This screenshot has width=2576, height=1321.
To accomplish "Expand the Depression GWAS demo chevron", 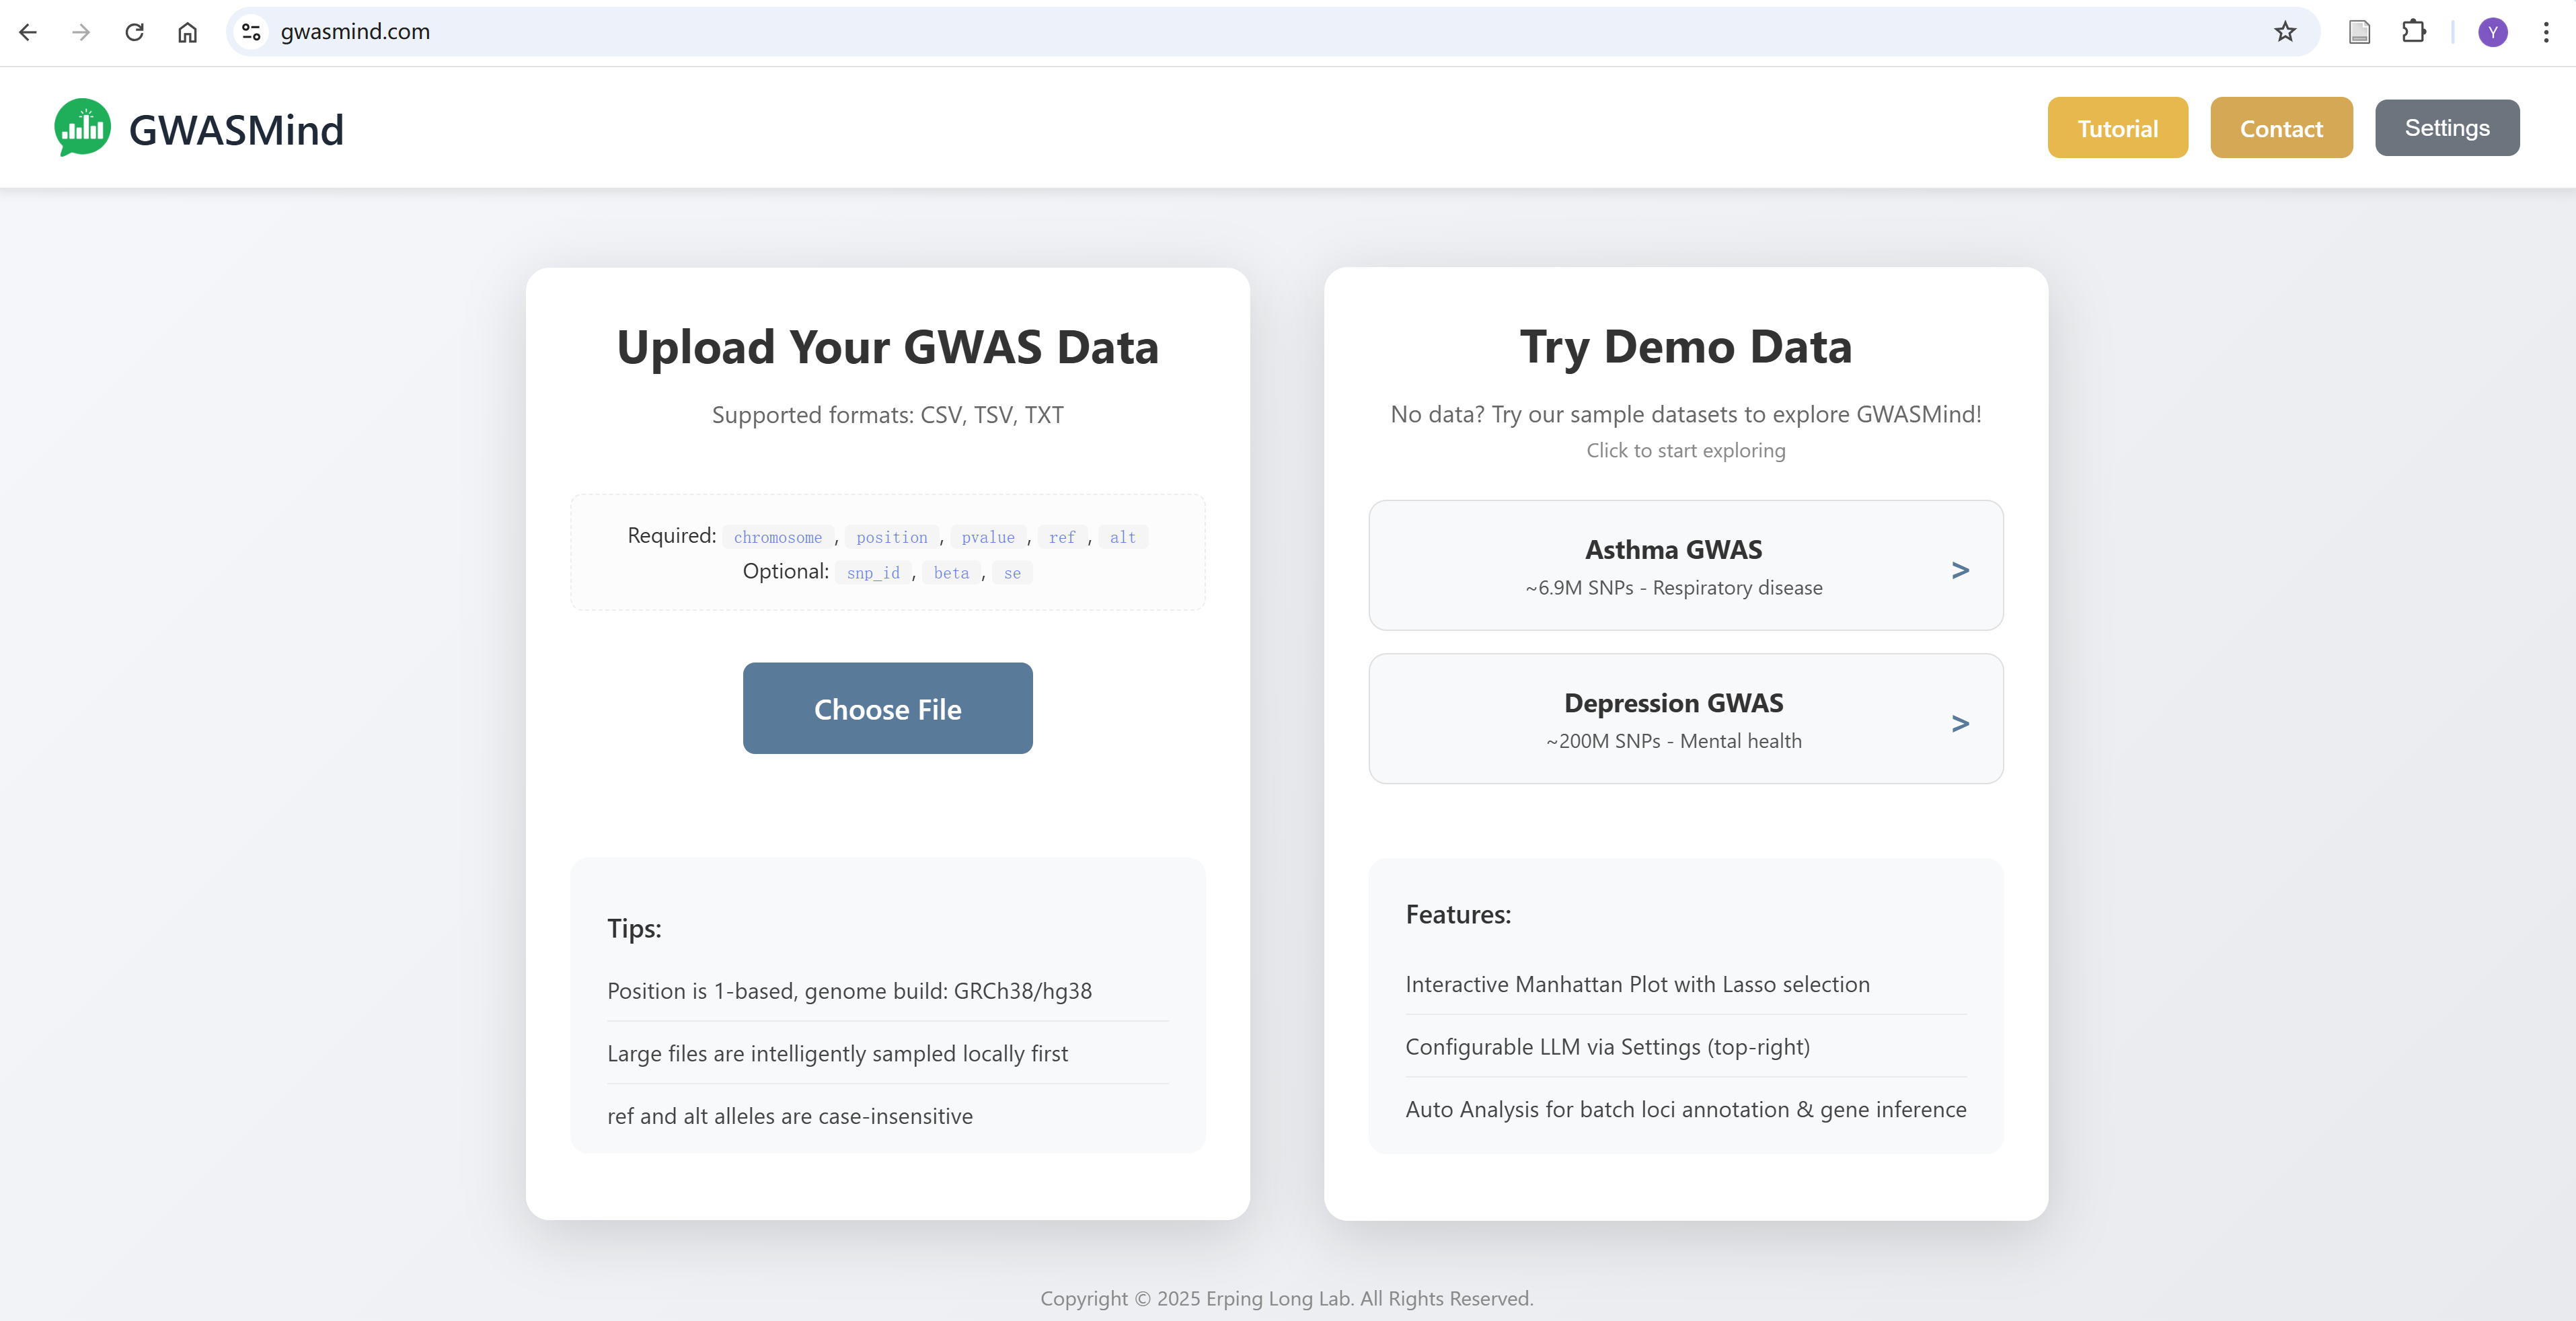I will point(1960,723).
